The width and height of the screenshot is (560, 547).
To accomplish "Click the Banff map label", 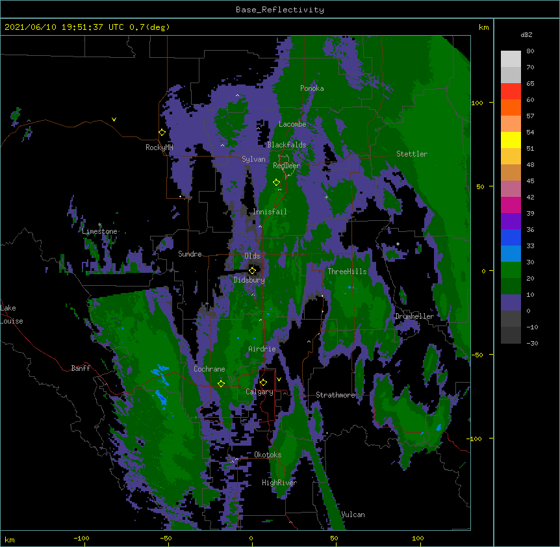I will click(x=81, y=368).
